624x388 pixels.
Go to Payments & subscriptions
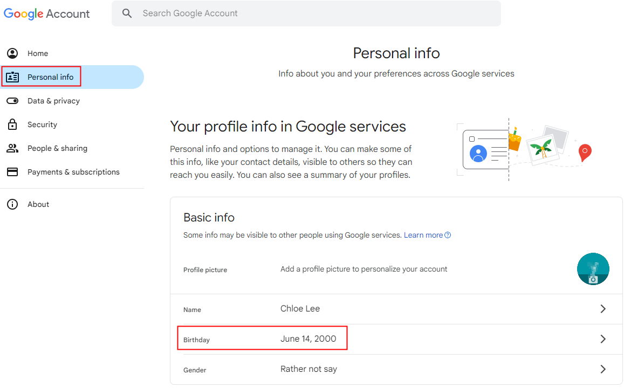tap(73, 172)
